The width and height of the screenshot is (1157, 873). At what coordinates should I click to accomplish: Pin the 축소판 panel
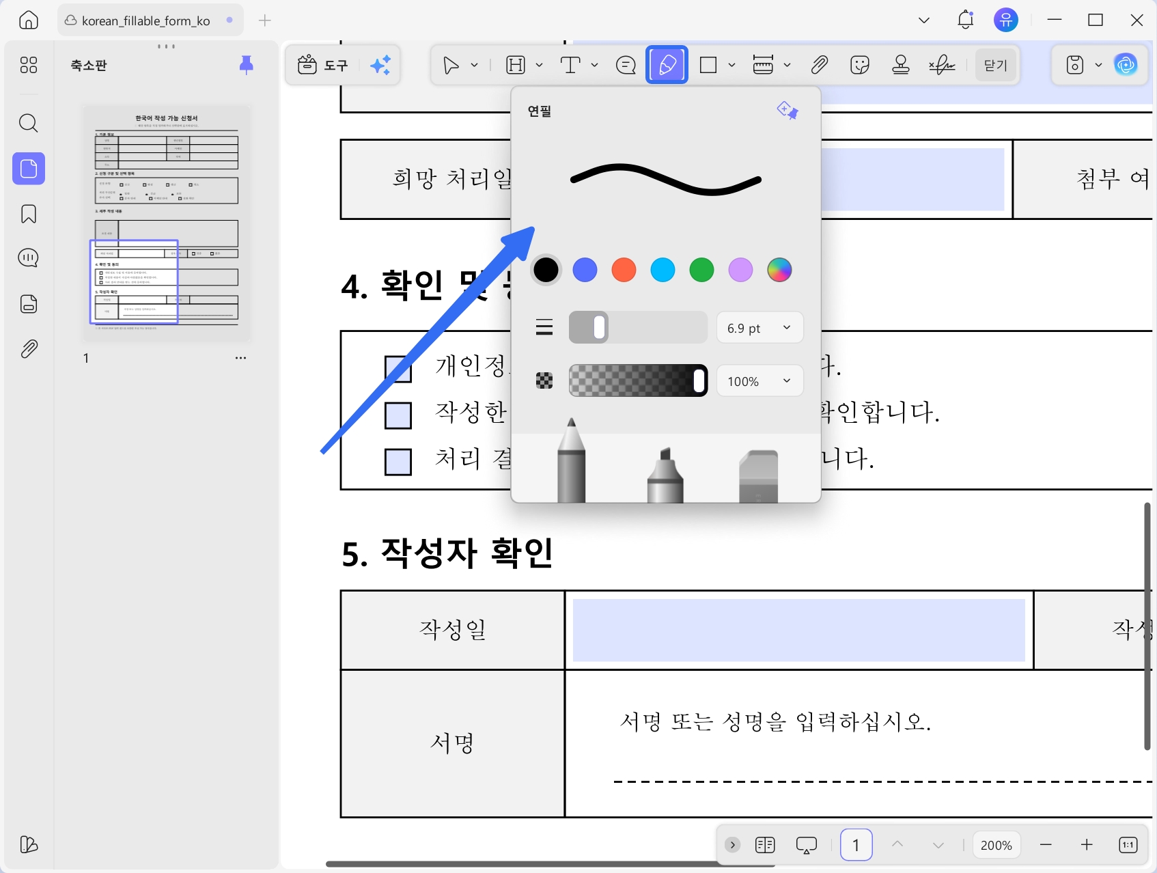pyautogui.click(x=247, y=65)
